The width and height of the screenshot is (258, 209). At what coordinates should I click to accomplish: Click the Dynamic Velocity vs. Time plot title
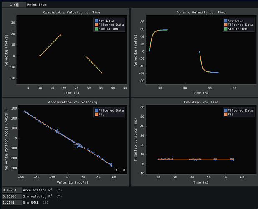[x=201, y=13]
